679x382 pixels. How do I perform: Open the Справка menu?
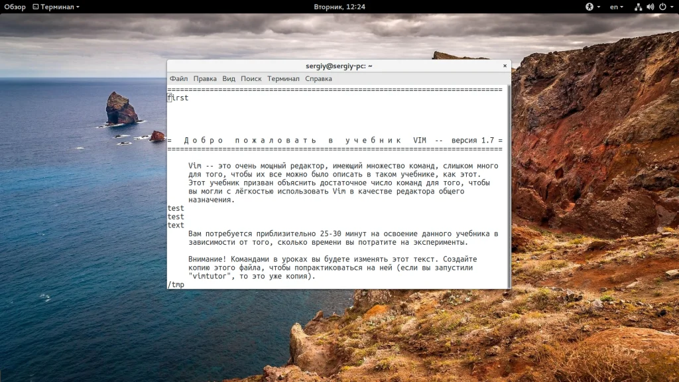pyautogui.click(x=318, y=78)
